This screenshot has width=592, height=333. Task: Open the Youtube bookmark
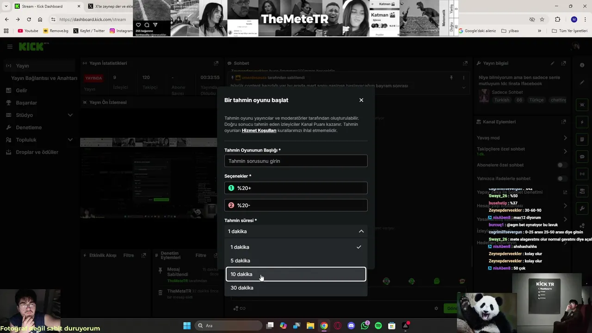coord(28,31)
